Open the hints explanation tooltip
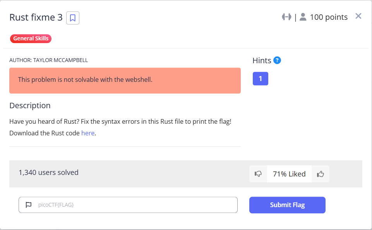 [278, 60]
